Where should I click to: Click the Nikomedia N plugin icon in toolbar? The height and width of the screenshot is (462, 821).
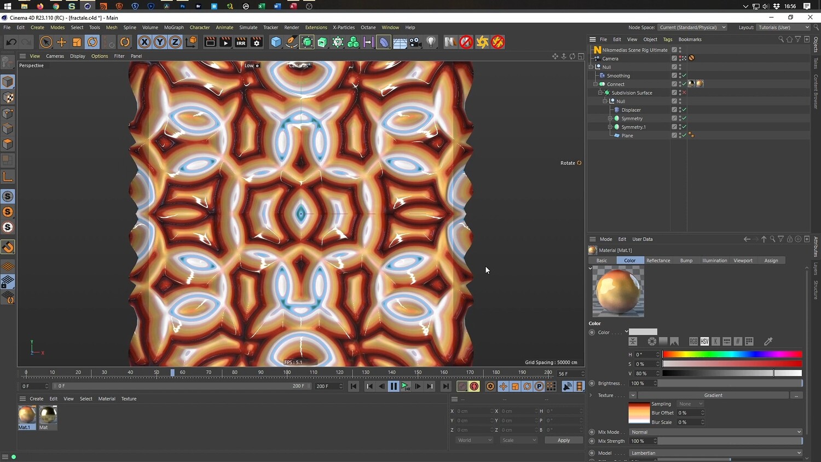click(x=450, y=42)
